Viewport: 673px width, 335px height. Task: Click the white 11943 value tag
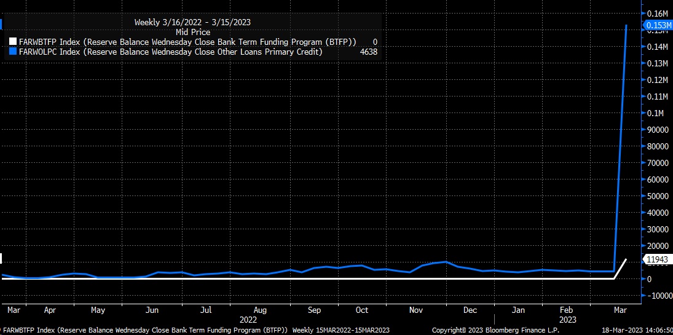click(x=656, y=260)
